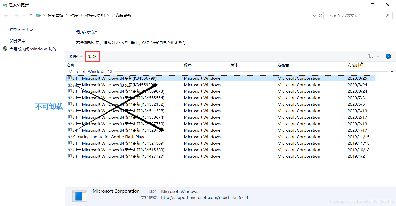Click the 卸载 toolbar button
This screenshot has width=396, height=206.
coord(92,56)
